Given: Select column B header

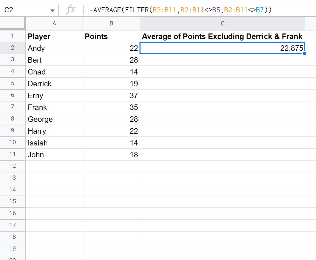Looking at the screenshot, I should click(x=111, y=23).
